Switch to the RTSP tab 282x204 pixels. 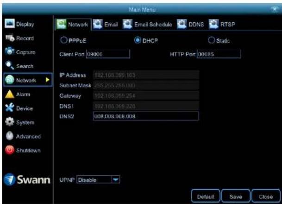point(222,24)
